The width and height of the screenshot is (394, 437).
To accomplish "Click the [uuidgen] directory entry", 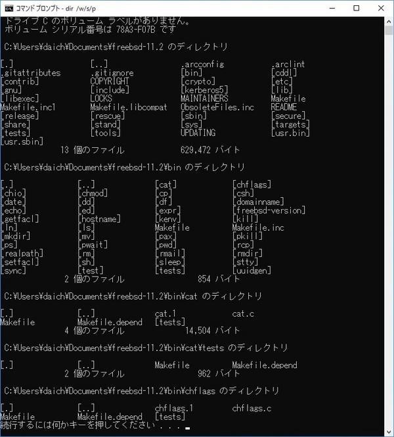I will pyautogui.click(x=252, y=271).
